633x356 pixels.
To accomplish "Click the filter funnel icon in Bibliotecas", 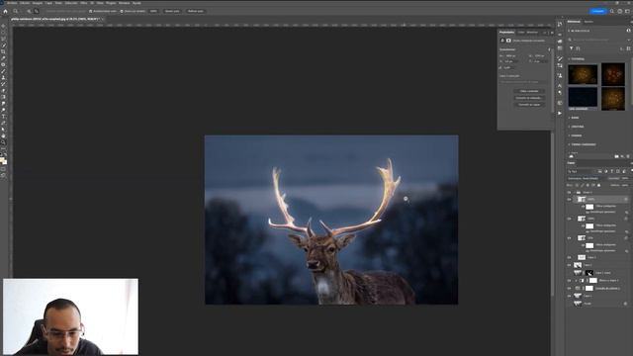I will point(572,48).
